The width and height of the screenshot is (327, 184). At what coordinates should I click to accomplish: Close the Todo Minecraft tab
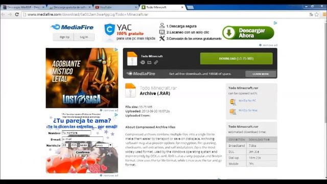click(x=182, y=7)
